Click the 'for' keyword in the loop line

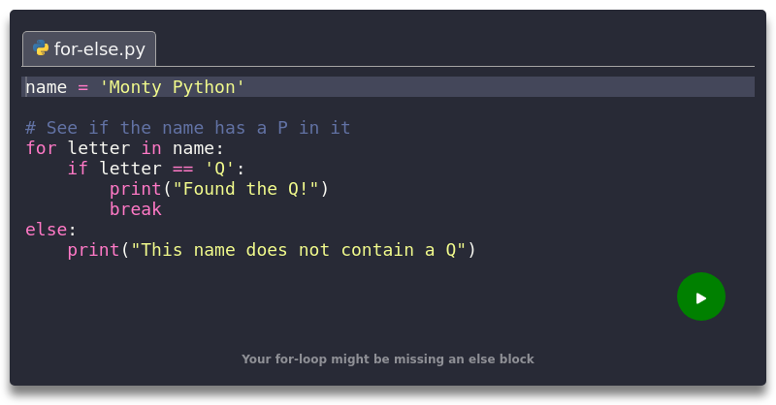41,148
